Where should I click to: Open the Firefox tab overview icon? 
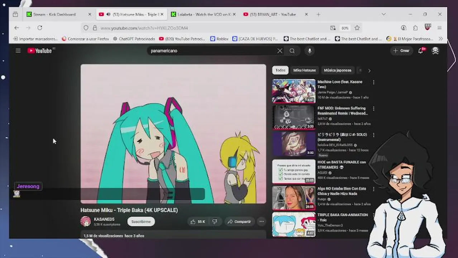15,14
